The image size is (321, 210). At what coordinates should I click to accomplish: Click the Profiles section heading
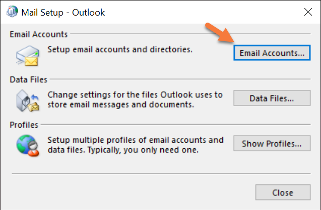click(24, 125)
